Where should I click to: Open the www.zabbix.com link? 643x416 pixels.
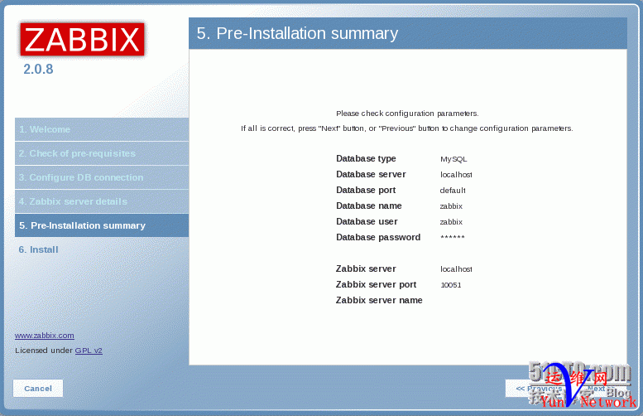coord(45,336)
